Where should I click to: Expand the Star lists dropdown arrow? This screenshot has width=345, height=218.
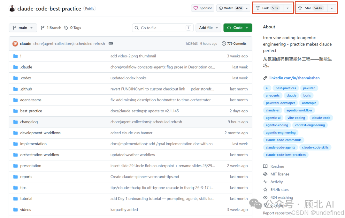click(x=332, y=8)
